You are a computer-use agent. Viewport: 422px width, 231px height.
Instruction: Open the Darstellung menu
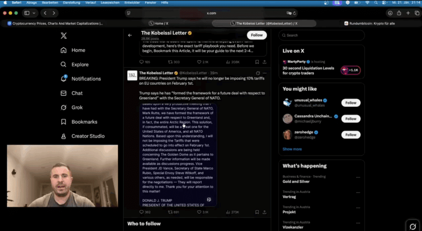[x=71, y=2]
